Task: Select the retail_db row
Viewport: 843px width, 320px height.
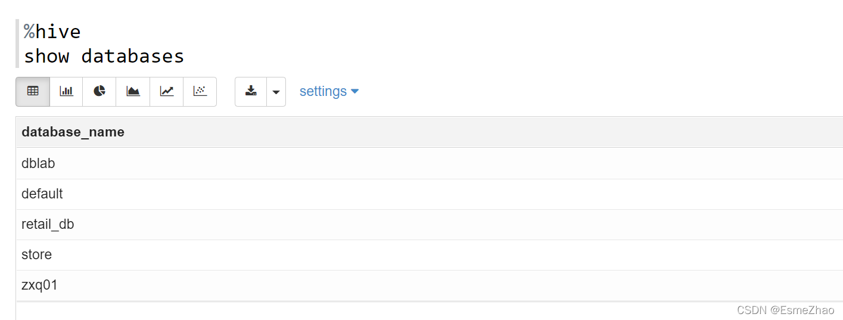Action: (x=429, y=225)
